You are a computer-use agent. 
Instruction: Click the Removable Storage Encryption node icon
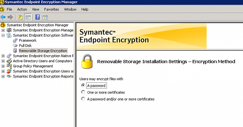point(15,50)
